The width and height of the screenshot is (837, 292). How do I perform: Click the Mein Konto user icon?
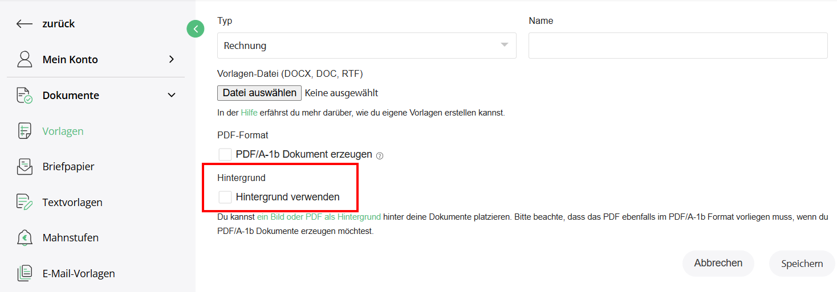click(x=25, y=59)
